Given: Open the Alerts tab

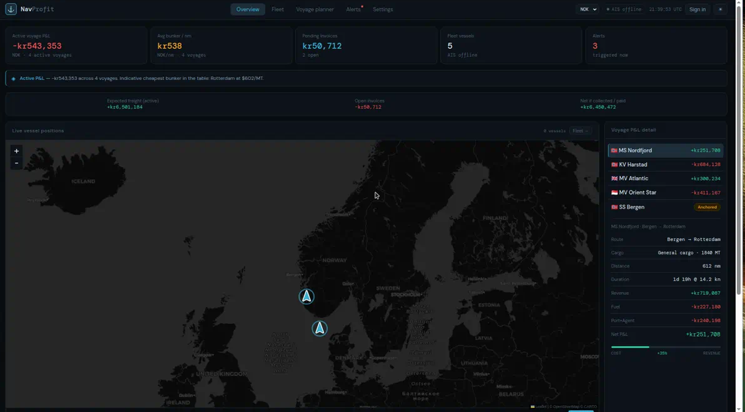Looking at the screenshot, I should tap(354, 9).
